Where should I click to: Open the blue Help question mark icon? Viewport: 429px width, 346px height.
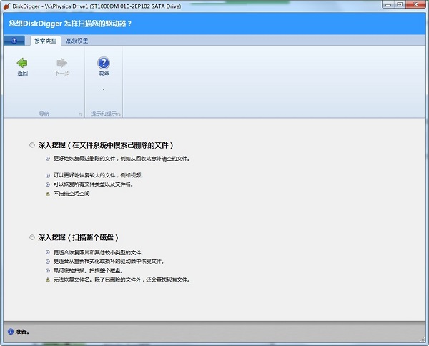[x=104, y=63]
